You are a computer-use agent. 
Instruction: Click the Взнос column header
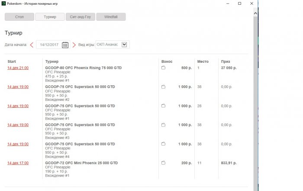[x=167, y=62]
